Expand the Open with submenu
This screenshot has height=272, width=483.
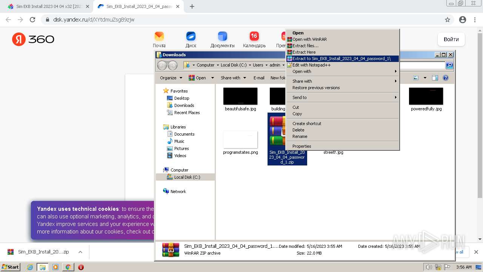click(x=343, y=71)
